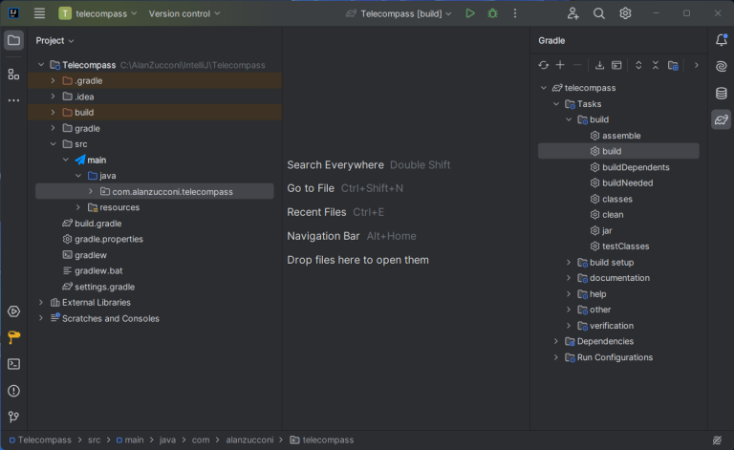The image size is (734, 450).
Task: Expand Gradle Run Configurations node
Action: (555, 357)
